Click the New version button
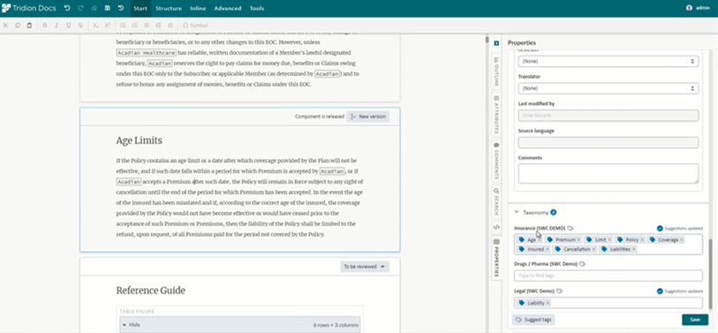718x333 pixels. pos(368,116)
